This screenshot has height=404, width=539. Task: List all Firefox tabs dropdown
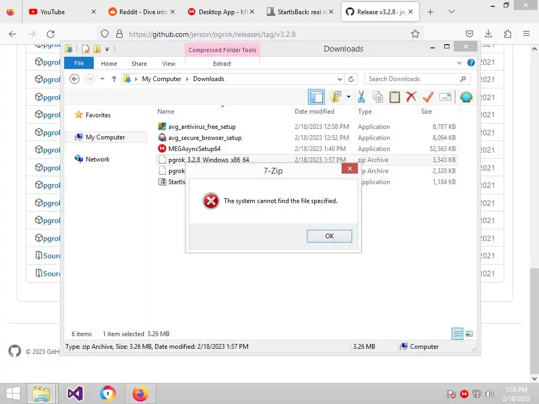tap(451, 12)
